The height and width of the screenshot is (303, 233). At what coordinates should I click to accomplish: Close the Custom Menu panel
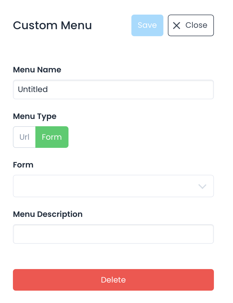tap(191, 26)
